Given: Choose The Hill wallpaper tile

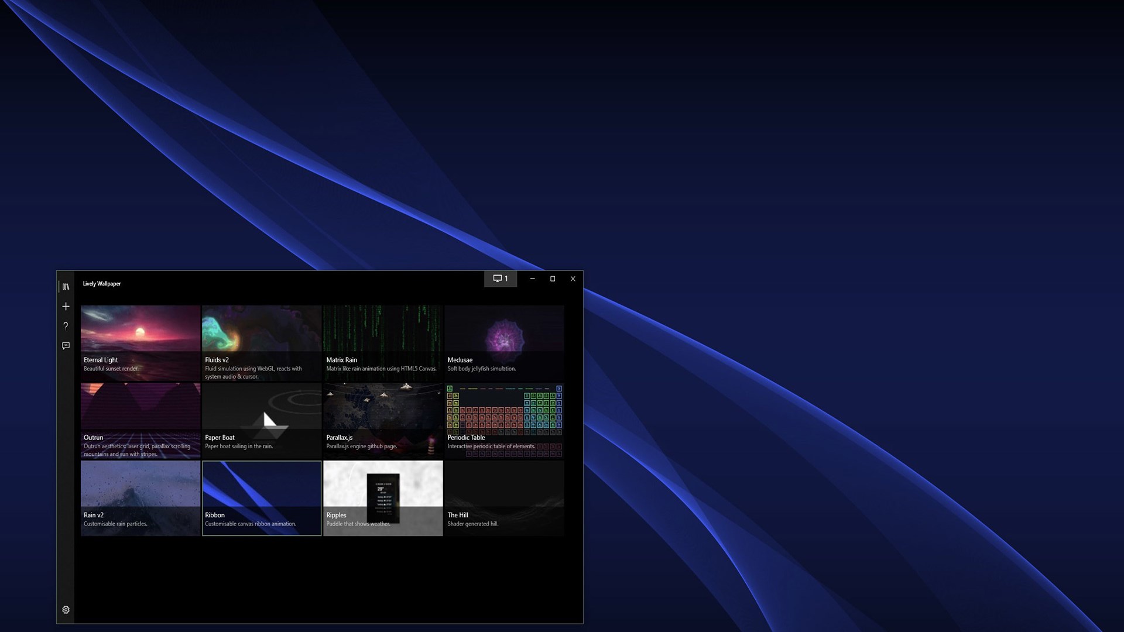Looking at the screenshot, I should [x=504, y=498].
